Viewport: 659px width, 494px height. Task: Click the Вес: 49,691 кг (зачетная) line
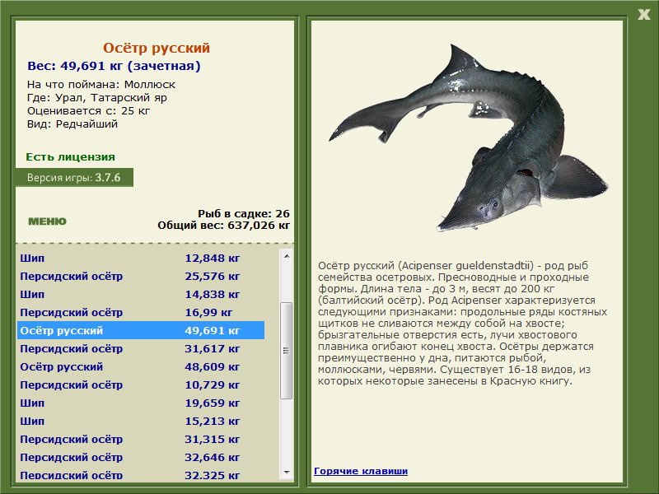(114, 66)
